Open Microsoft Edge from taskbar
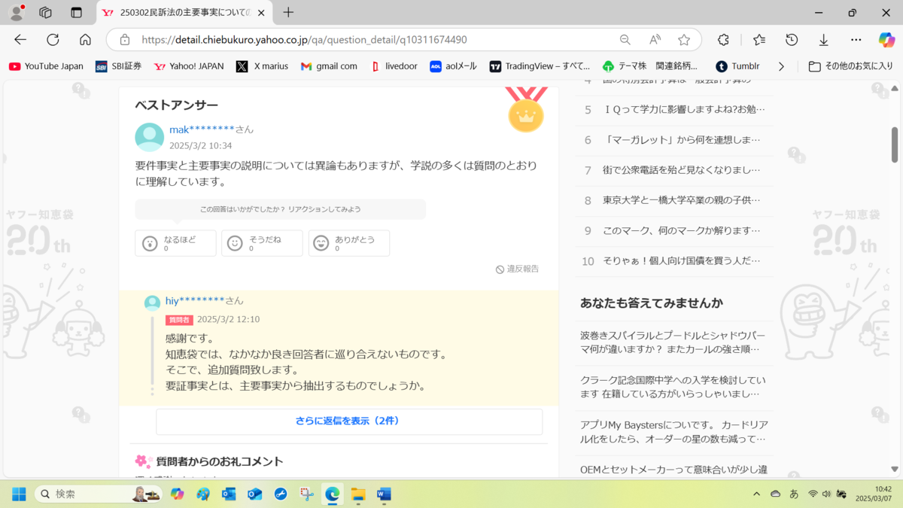The image size is (903, 508). coord(332,494)
